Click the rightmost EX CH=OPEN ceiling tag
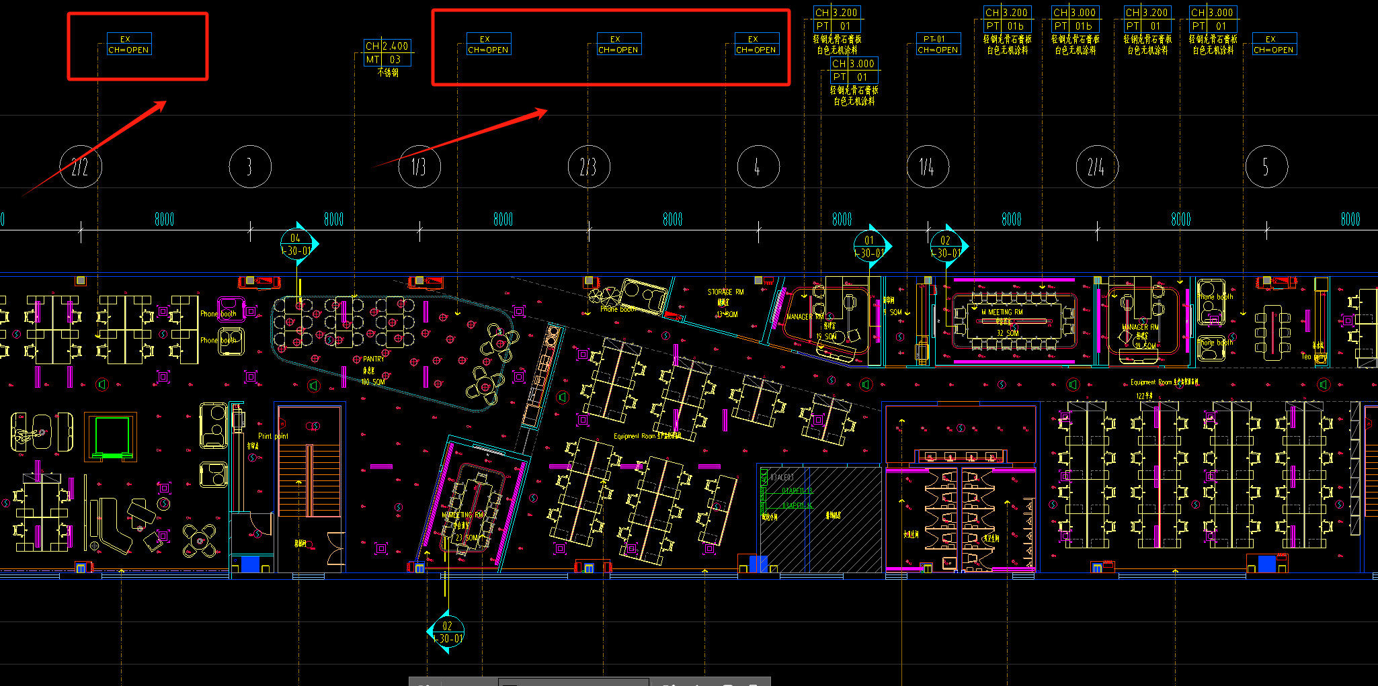Screen dimensions: 1378x686 [1274, 44]
